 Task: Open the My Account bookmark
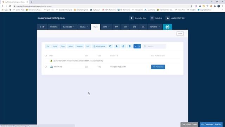pyautogui.click(x=95, y=10)
